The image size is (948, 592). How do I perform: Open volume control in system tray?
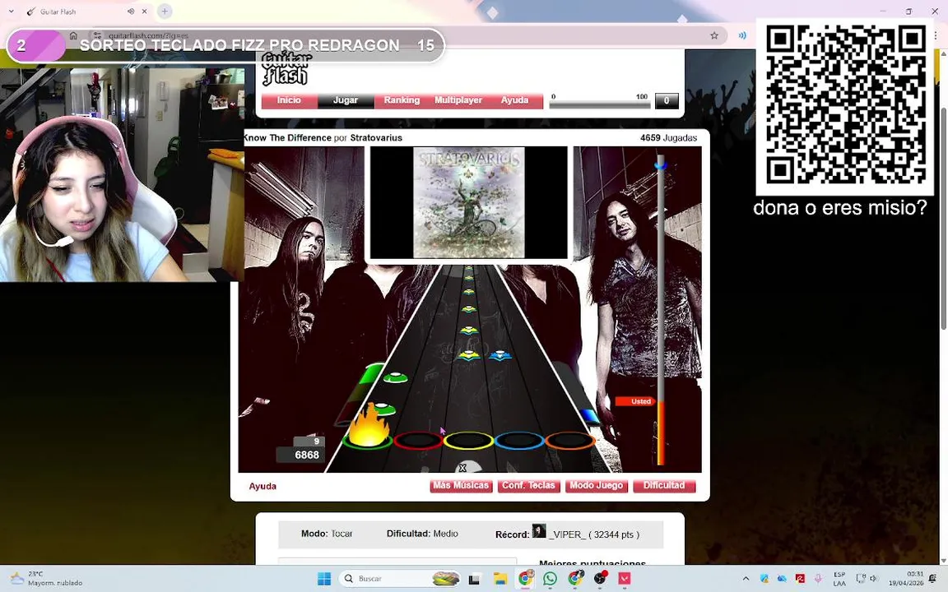point(873,579)
